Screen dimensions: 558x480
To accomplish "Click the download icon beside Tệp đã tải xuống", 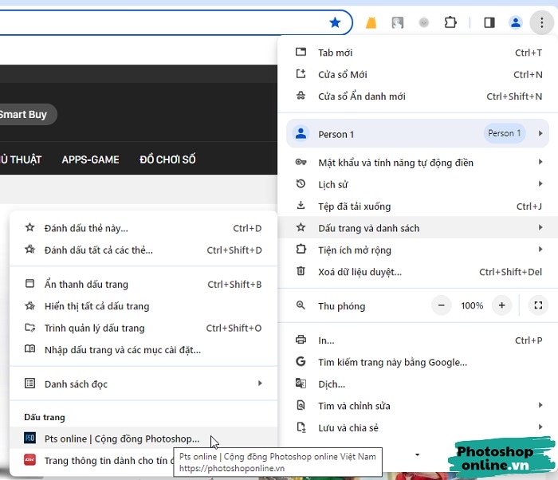I will [x=301, y=206].
